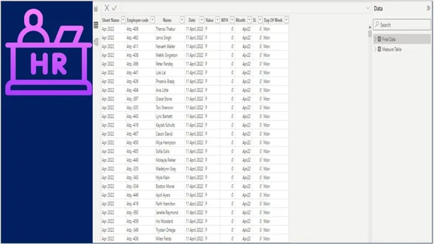Select the Day Of Week column header
Image resolution: width=434 pixels, height=244 pixels.
273,20
